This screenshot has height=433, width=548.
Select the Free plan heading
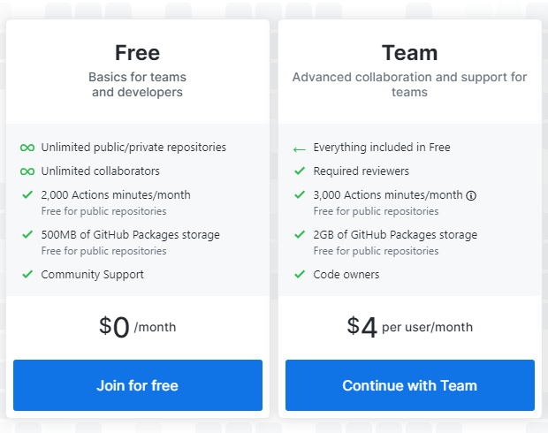coord(137,52)
